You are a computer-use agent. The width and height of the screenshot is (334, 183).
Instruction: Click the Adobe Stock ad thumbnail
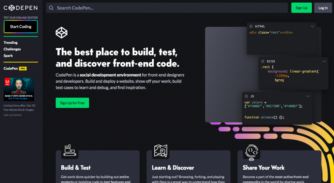click(x=19, y=89)
